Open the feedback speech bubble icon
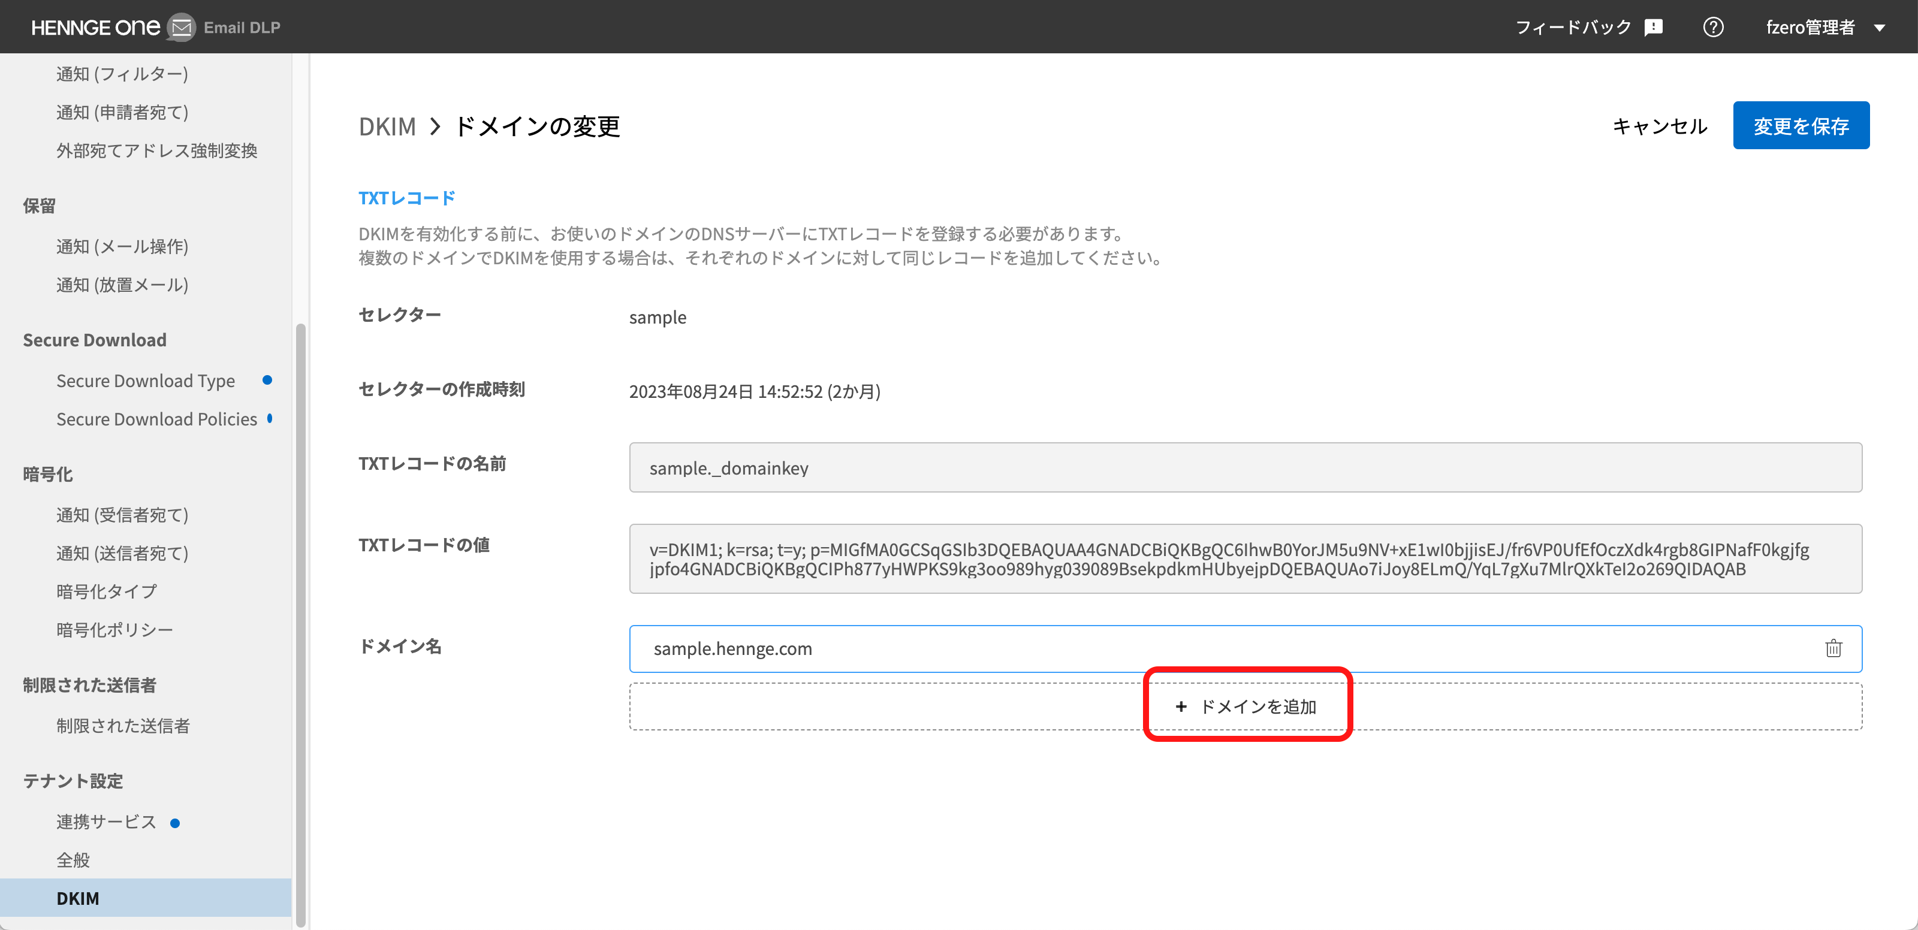 (x=1653, y=28)
